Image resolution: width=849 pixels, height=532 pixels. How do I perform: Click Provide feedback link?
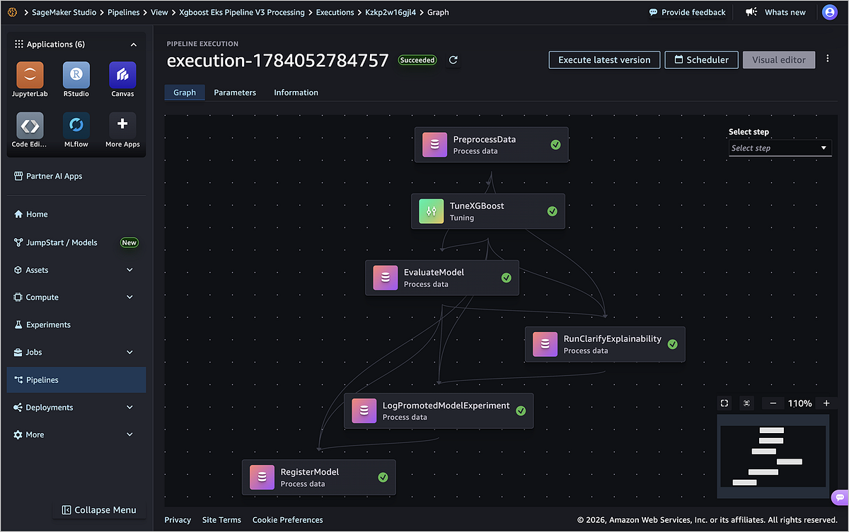[x=688, y=12]
